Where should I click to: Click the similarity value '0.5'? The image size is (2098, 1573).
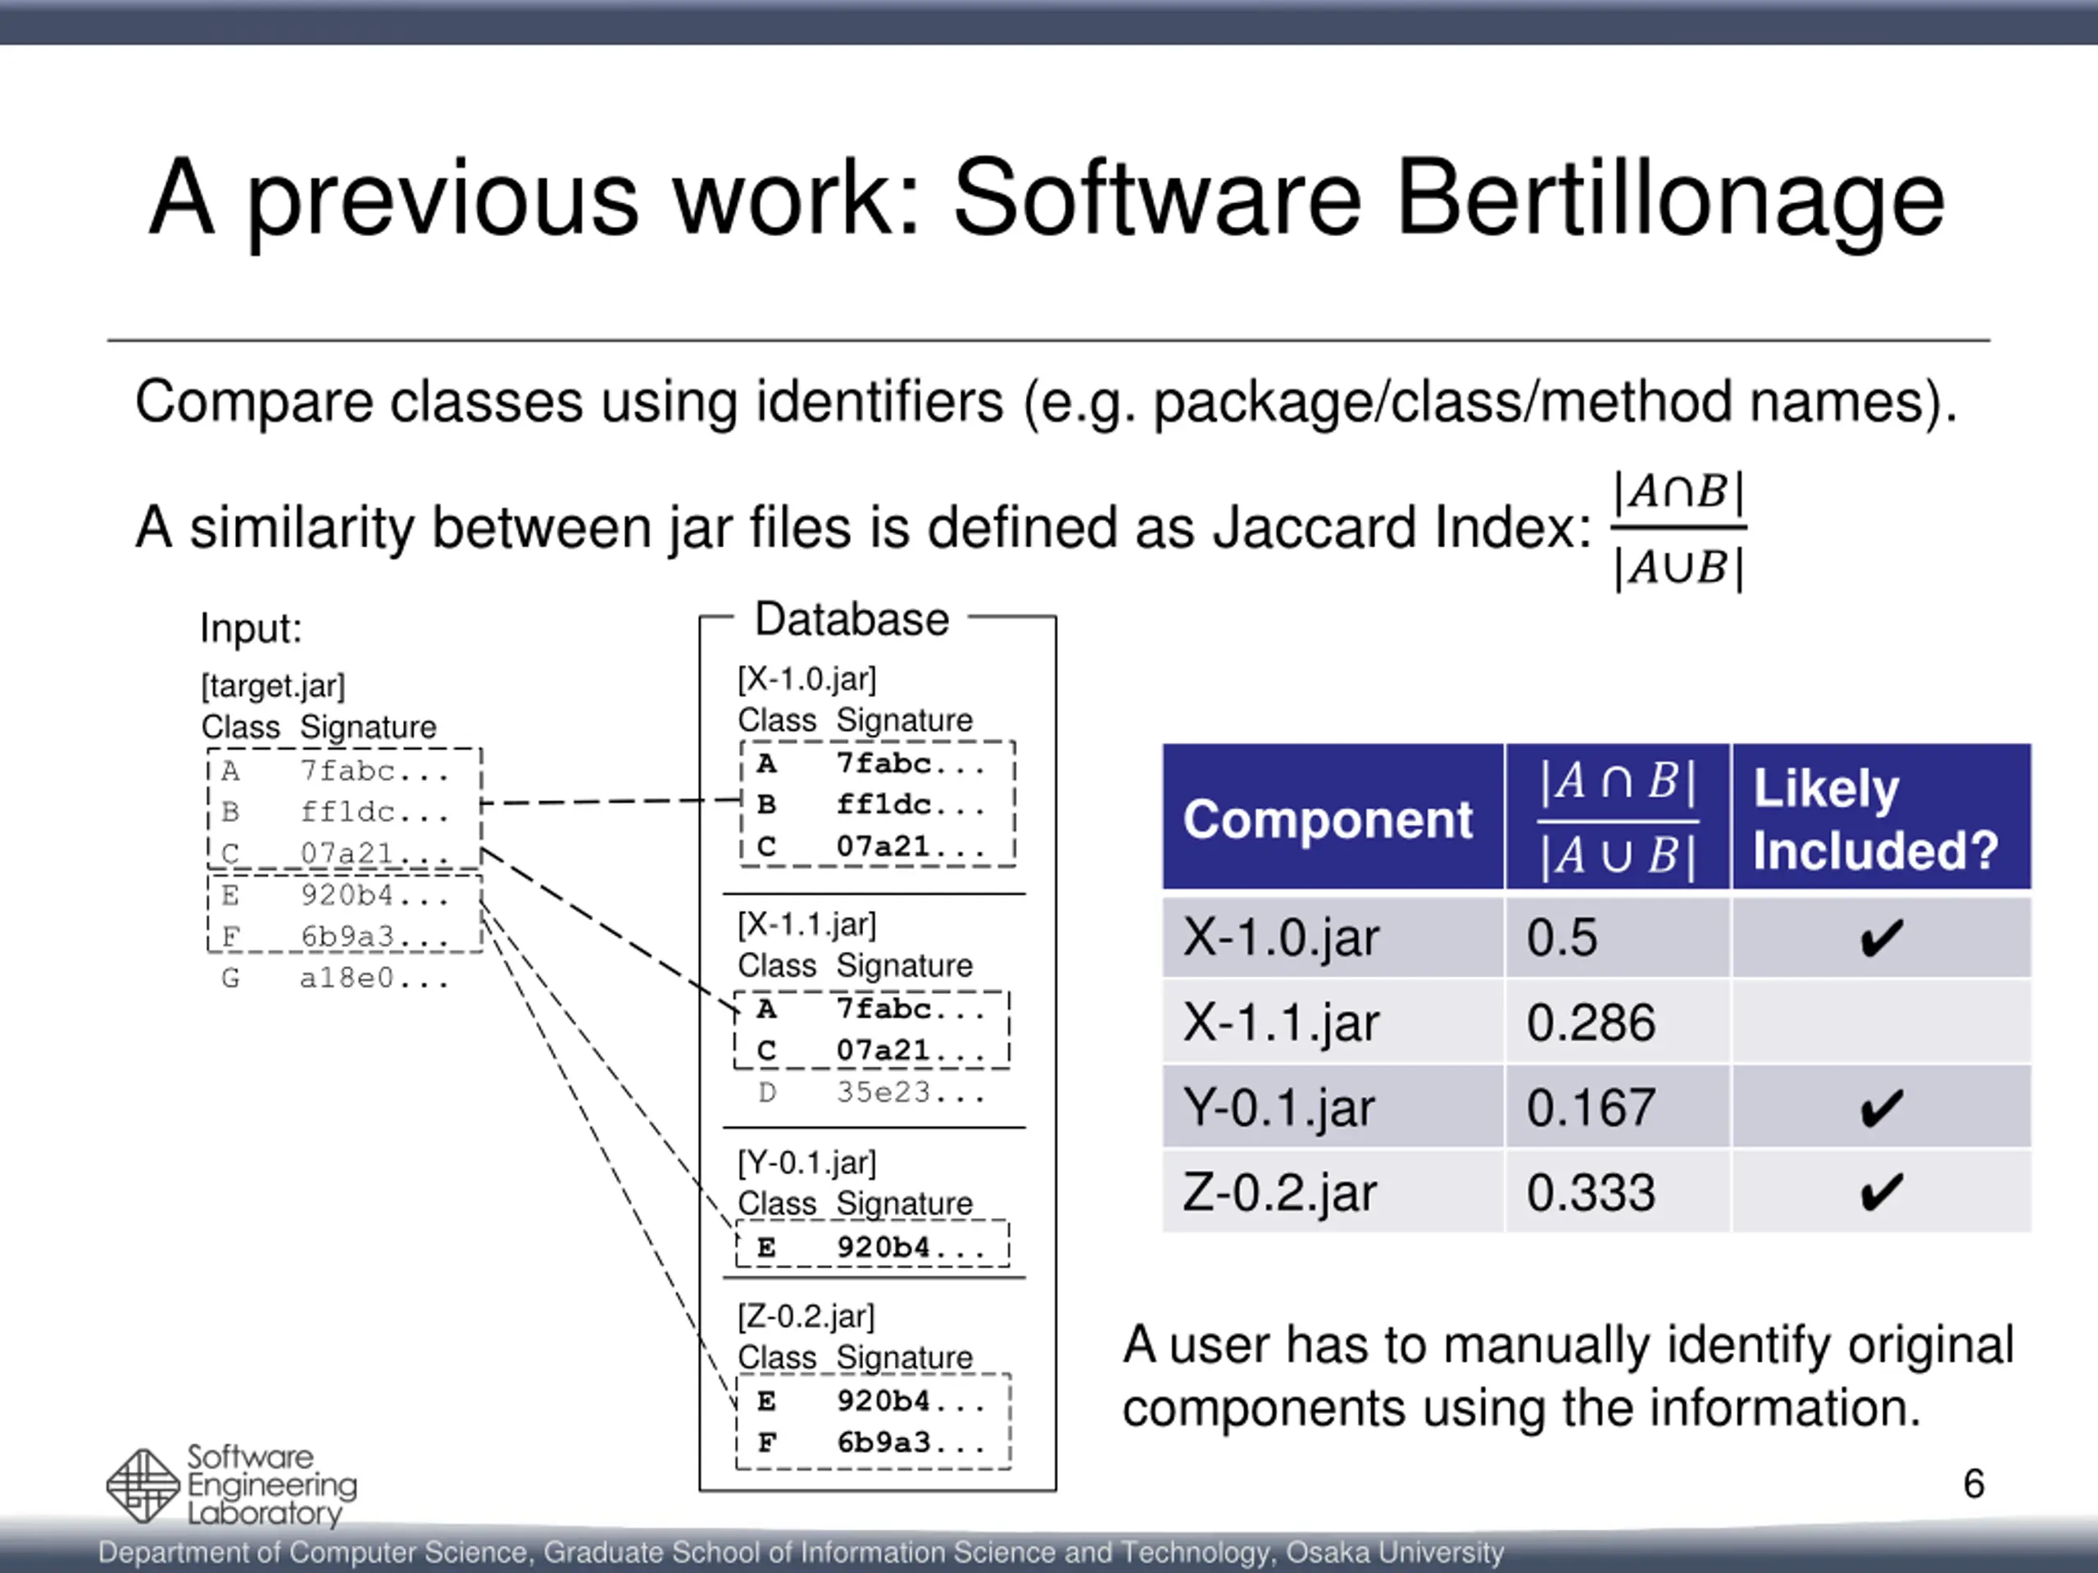click(x=1562, y=936)
